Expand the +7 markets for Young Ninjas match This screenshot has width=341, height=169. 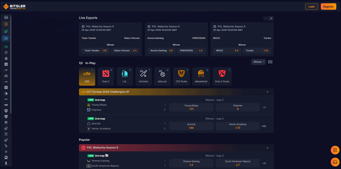(x=264, y=107)
